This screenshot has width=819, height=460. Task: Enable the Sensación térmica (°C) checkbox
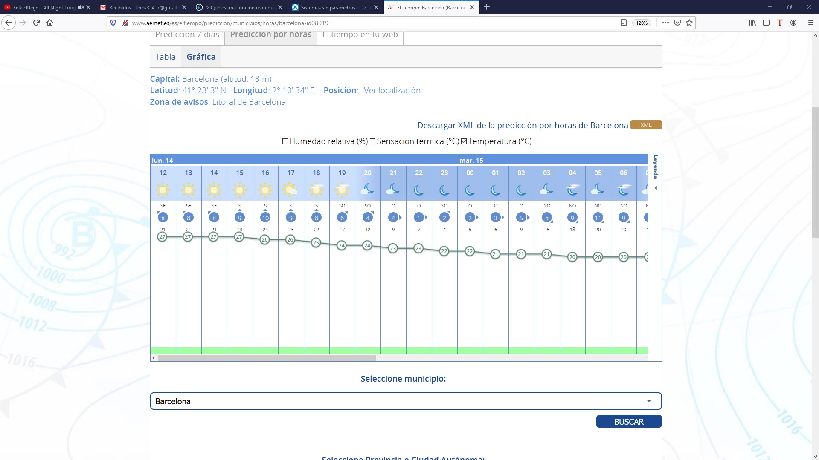point(373,141)
